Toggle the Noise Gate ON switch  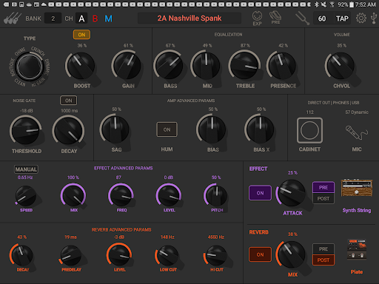pyautogui.click(x=69, y=101)
